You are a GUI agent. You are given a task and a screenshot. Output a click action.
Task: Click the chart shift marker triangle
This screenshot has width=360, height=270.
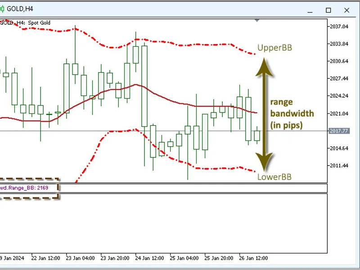[257, 20]
